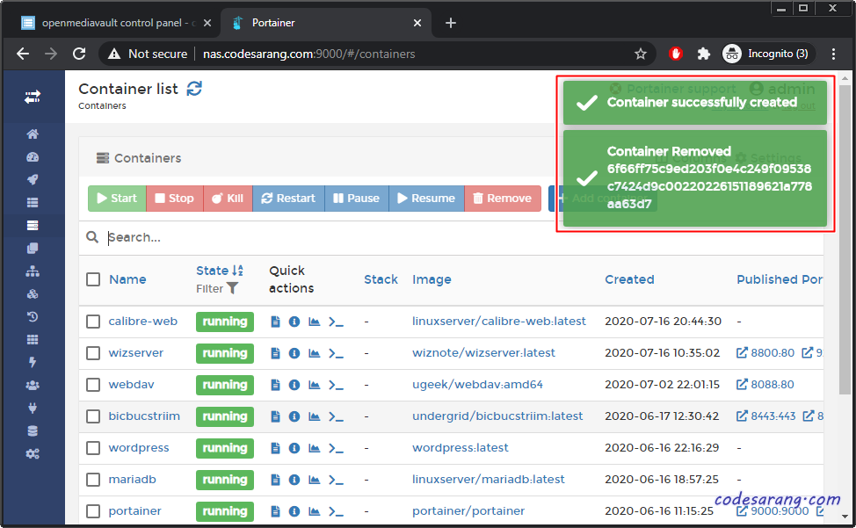Click the Stop containers button
The image size is (856, 528).
click(175, 199)
